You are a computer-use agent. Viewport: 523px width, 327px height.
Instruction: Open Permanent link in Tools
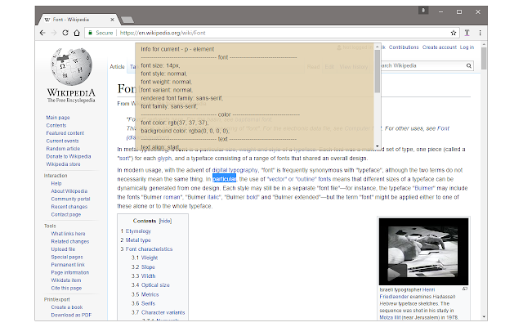click(68, 265)
